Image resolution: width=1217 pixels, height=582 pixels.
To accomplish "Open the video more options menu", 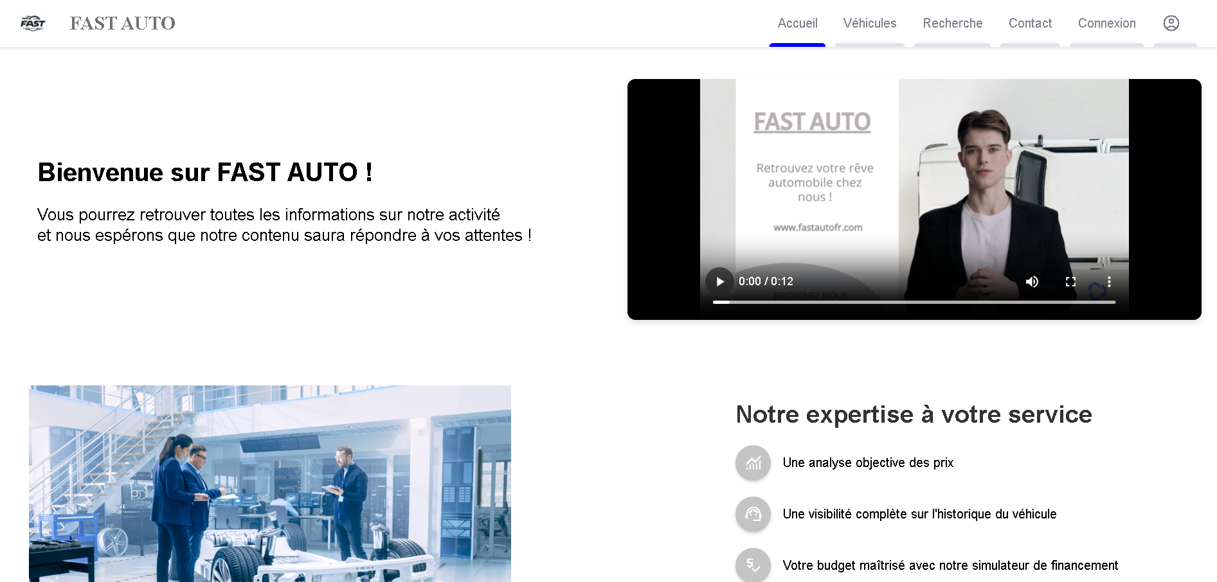I will click(1109, 281).
